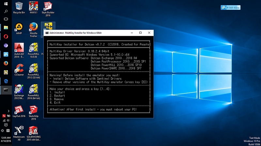Open network Wi-Fi tray icon
Image resolution: width=261 pixels, height=146 pixels.
[4, 120]
